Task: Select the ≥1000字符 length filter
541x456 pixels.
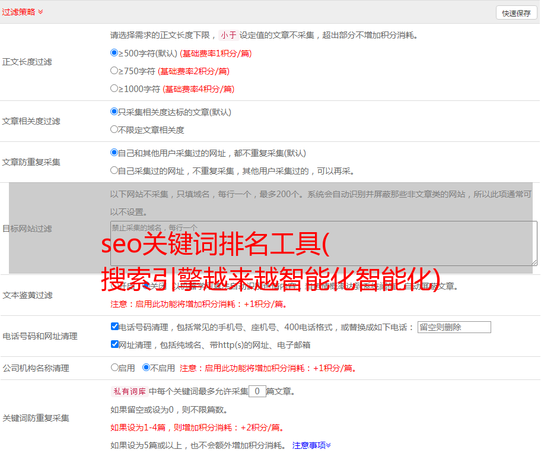Action: coord(114,88)
